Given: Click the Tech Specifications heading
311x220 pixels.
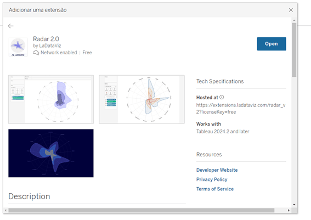Looking at the screenshot, I should 220,81.
